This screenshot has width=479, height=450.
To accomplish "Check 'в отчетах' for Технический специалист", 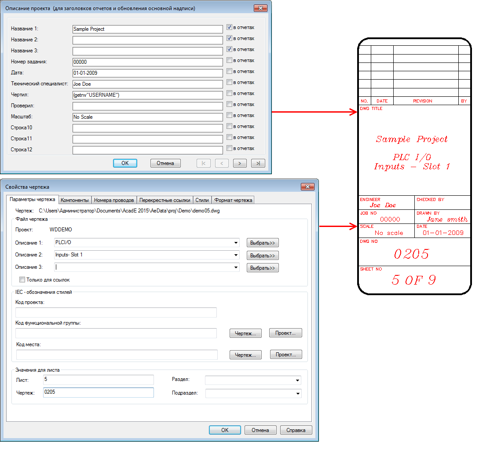I will coord(230,82).
